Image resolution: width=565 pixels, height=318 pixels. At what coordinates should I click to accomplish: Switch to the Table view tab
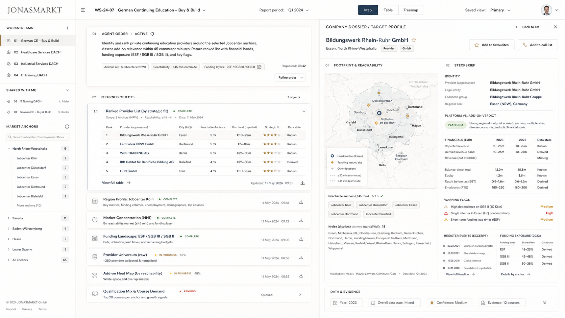point(388,10)
